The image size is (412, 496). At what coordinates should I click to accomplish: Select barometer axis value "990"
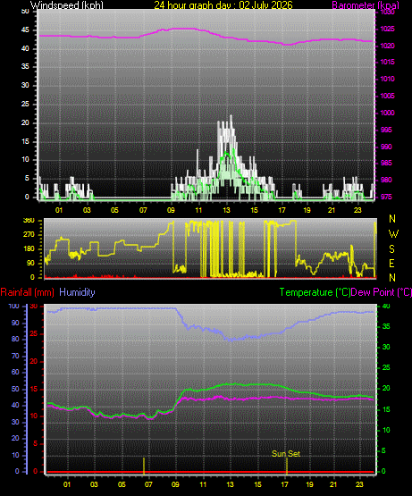386,147
